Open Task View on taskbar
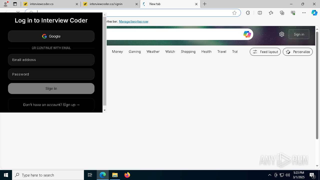 pos(90,175)
